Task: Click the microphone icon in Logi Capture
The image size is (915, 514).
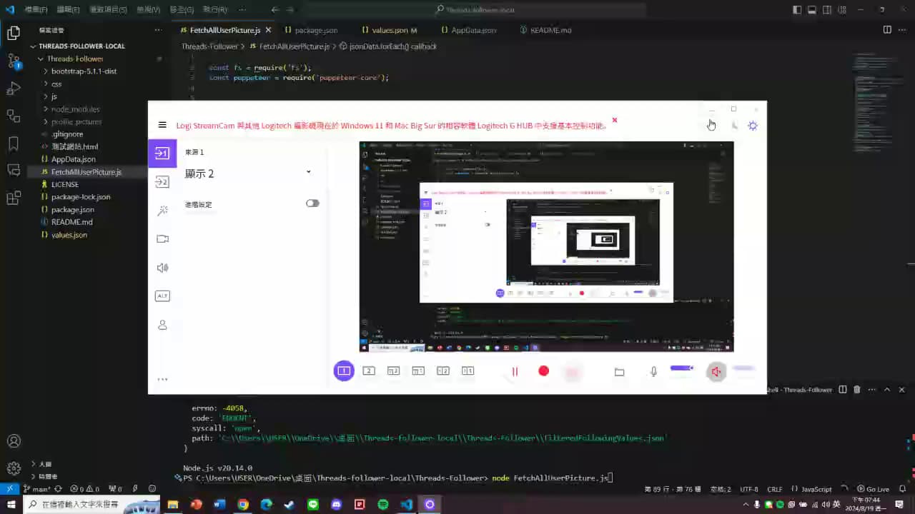Action: click(653, 372)
